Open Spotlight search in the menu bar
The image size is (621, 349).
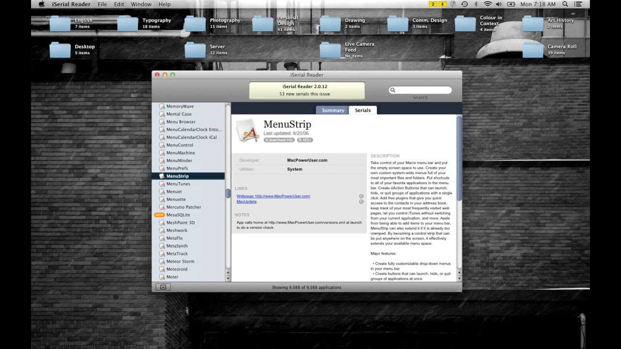566,4
